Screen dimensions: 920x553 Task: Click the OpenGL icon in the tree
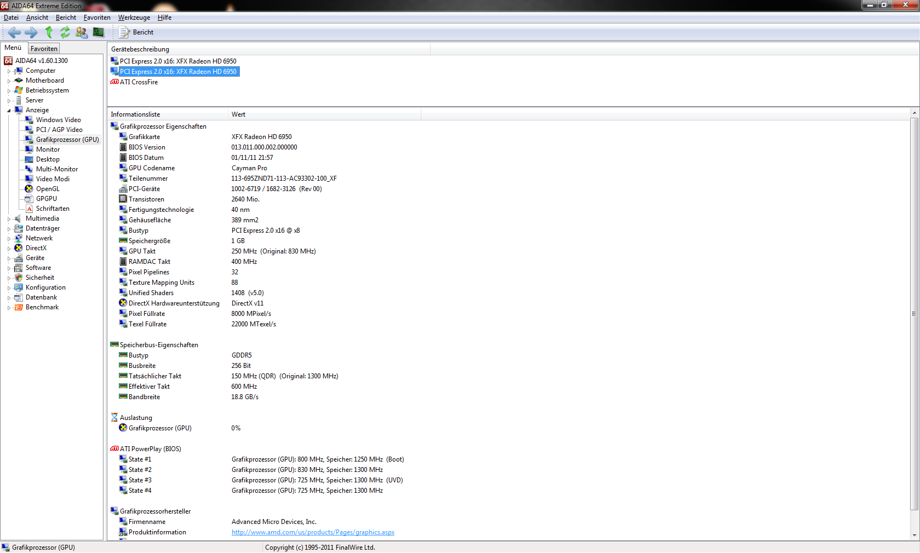click(x=29, y=189)
